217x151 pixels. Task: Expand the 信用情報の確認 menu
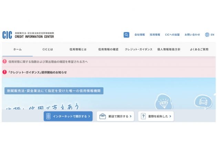pos(108,49)
